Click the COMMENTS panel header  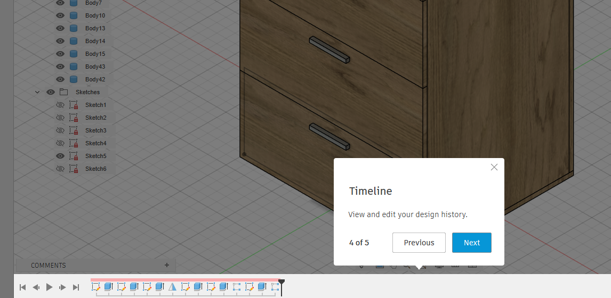pyautogui.click(x=96, y=266)
